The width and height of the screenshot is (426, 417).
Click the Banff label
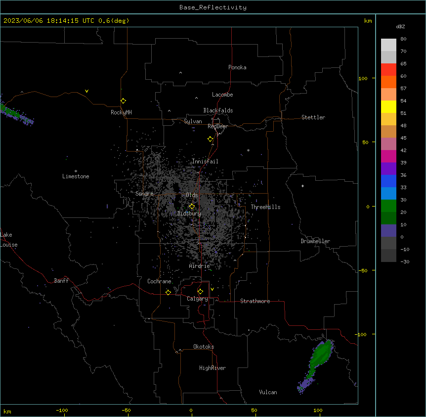pyautogui.click(x=61, y=281)
